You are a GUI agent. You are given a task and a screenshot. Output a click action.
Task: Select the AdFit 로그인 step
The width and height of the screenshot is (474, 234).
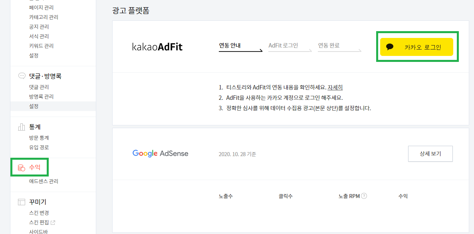point(283,46)
